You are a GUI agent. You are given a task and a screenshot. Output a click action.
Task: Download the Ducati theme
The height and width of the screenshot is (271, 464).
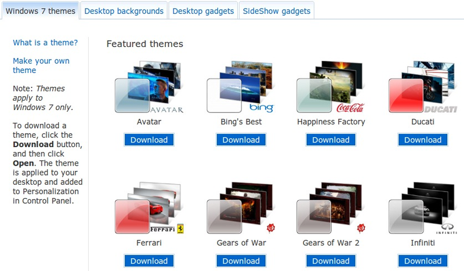(423, 140)
